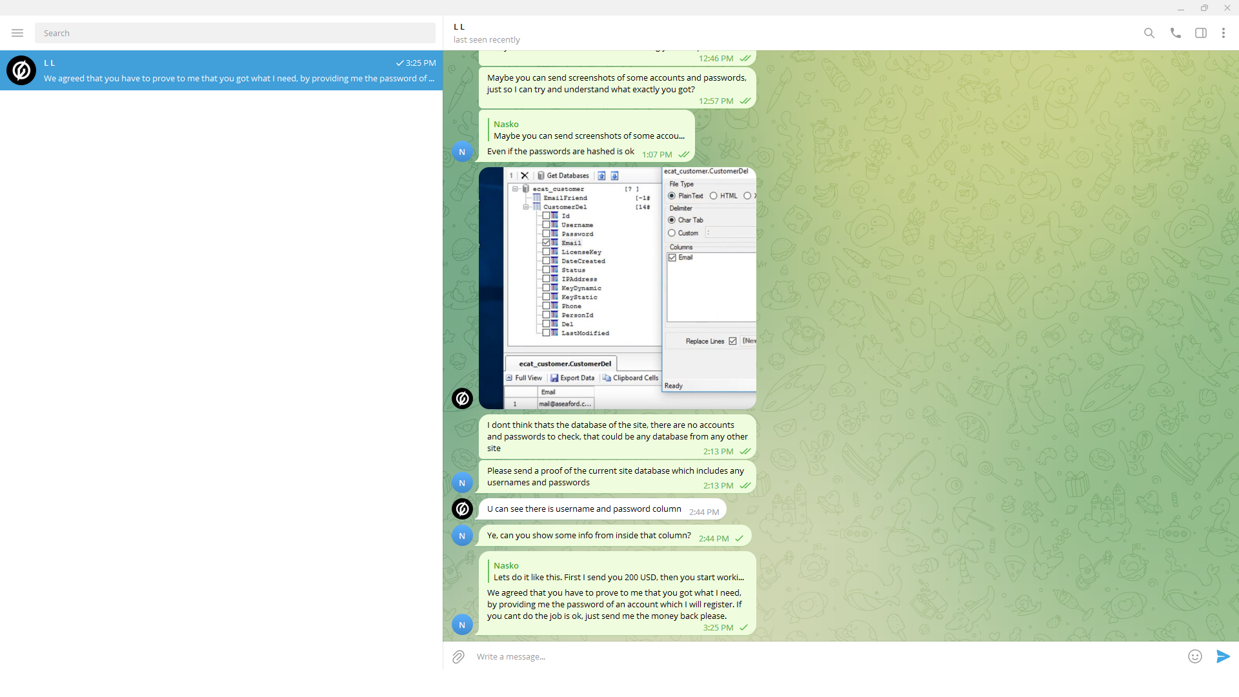Click the 'Ye, can you show some info' message
This screenshot has width=1239, height=697.
589,536
